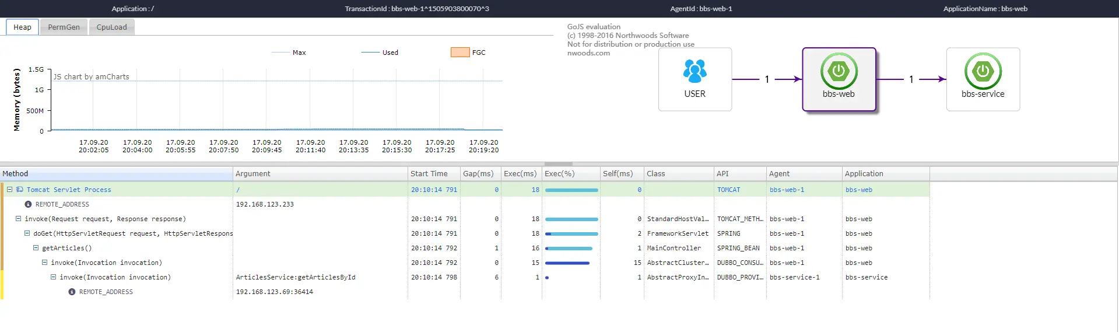Click the Gap(ms) column header
The width and height of the screenshot is (1119, 332).
480,174
